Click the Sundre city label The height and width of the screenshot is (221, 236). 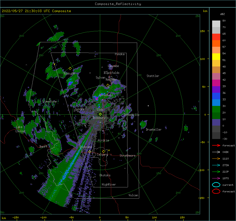coord(79,109)
